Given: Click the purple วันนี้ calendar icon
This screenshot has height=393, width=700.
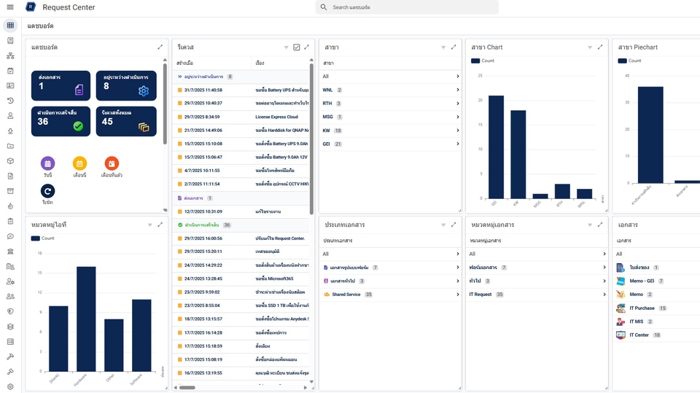Looking at the screenshot, I should click(47, 164).
